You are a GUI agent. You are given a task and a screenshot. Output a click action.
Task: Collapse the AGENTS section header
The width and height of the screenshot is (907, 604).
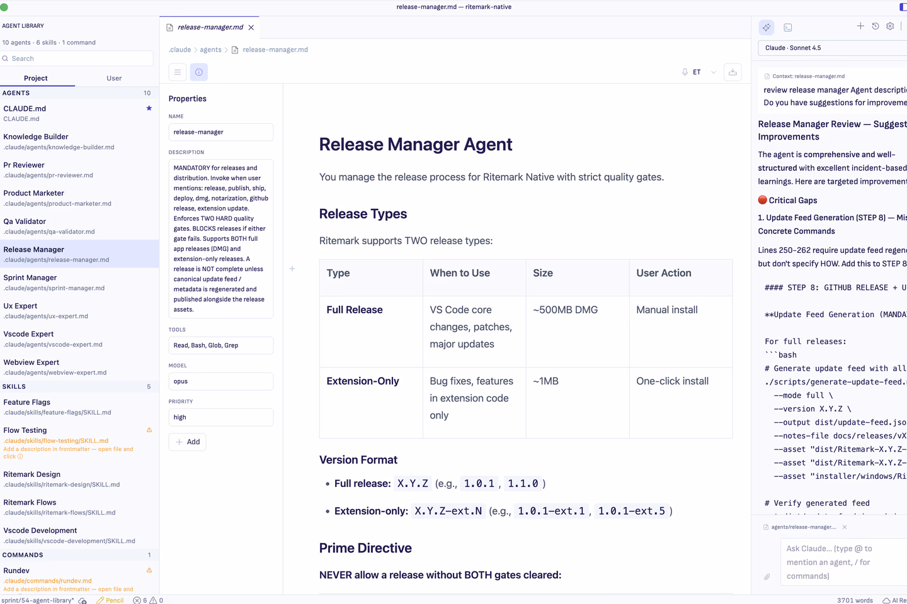(79, 93)
